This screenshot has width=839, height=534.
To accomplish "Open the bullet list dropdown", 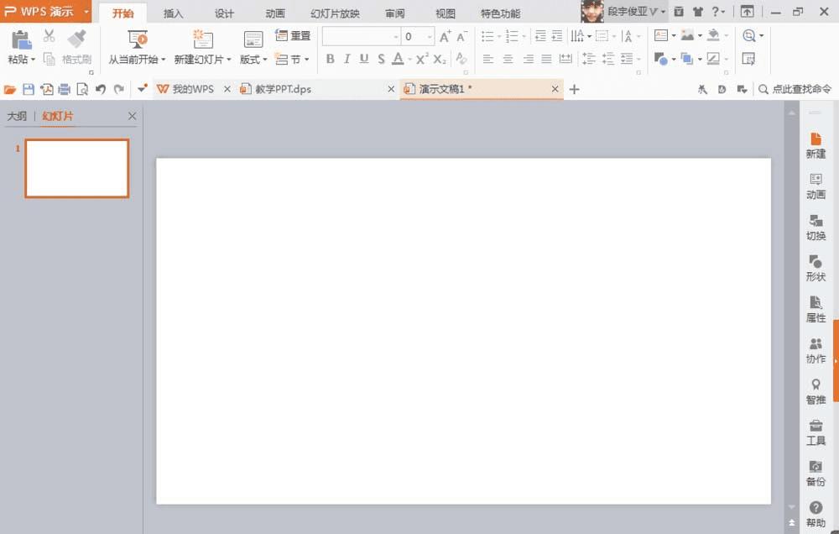I will tap(499, 36).
